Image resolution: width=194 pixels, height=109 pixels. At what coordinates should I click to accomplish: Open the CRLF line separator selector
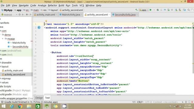[x=140, y=102]
